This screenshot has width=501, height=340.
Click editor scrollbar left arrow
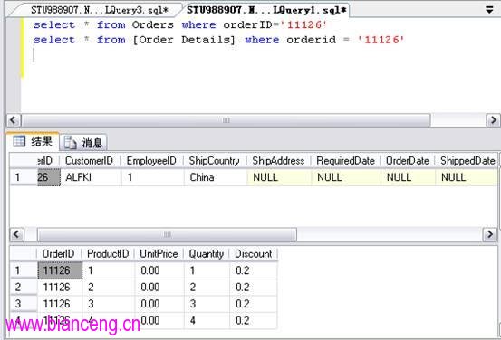14,120
